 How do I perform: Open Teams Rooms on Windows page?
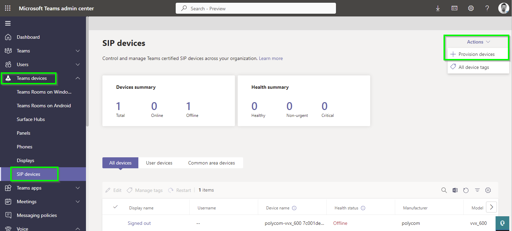click(44, 92)
